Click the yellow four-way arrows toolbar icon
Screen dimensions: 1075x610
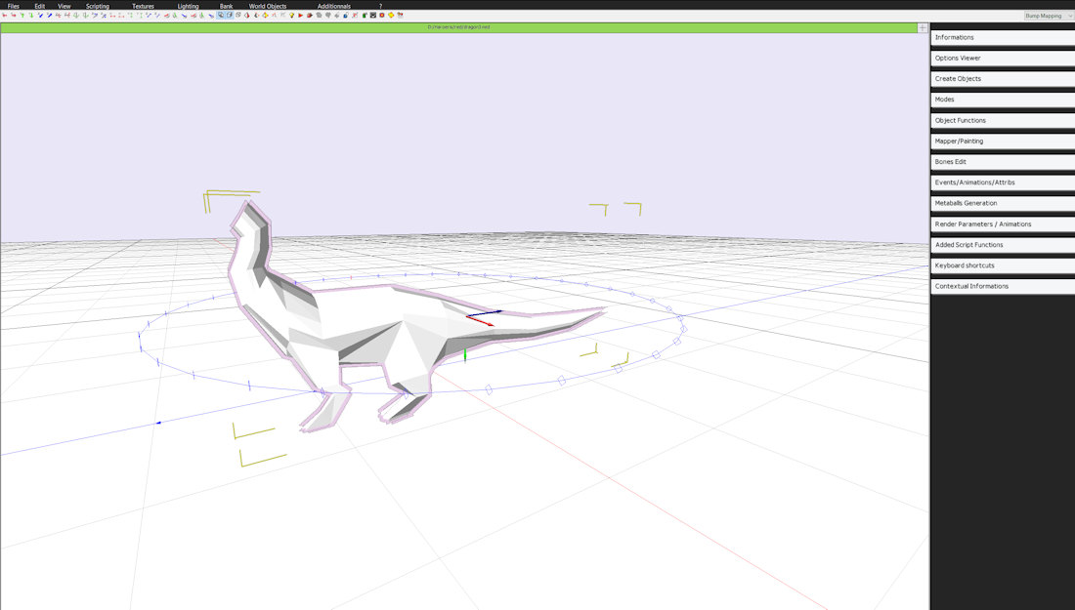[265, 15]
